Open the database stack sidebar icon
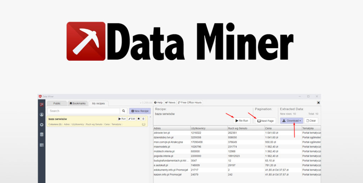This screenshot has width=363, height=183. click(42, 134)
